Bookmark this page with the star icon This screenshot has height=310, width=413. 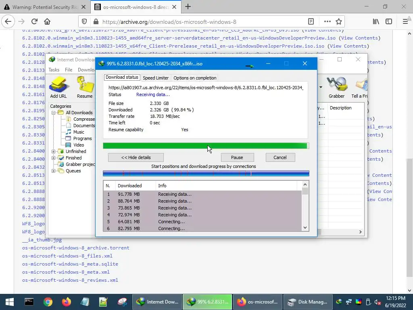pyautogui.click(x=339, y=22)
